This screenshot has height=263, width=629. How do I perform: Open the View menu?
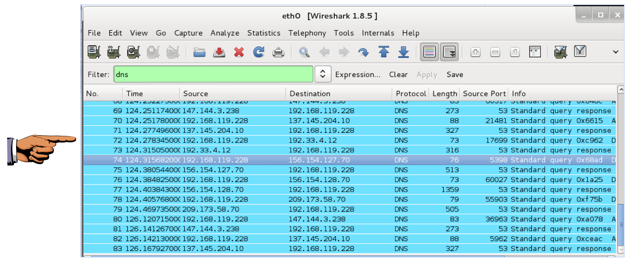click(139, 33)
